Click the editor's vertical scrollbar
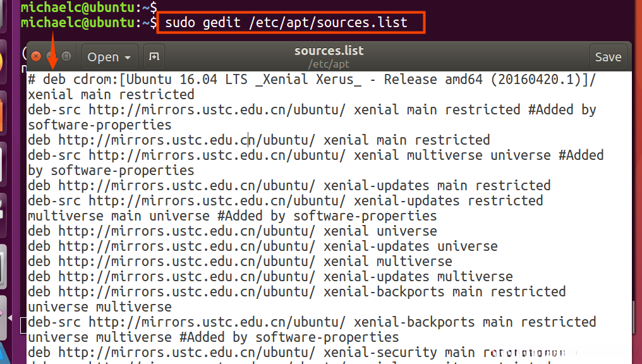The image size is (642, 364). pyautogui.click(x=634, y=316)
